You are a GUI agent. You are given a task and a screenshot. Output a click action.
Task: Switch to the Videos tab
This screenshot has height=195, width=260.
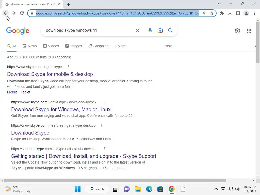tap(51, 46)
